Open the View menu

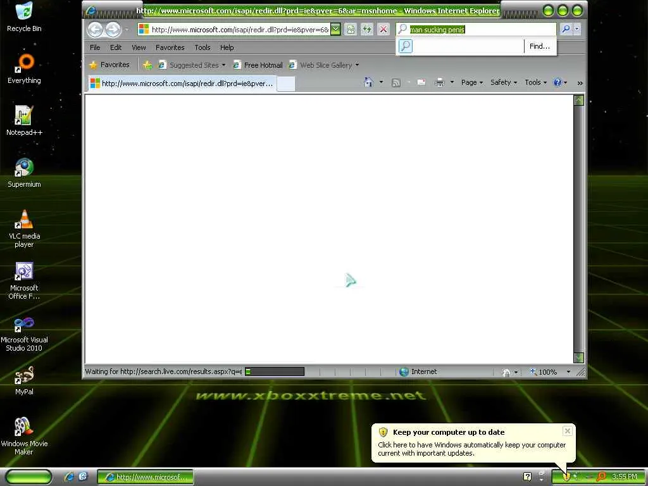tap(139, 47)
